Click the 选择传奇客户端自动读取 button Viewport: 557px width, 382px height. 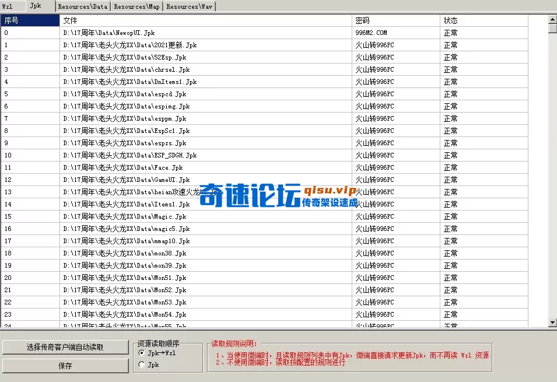click(65, 347)
